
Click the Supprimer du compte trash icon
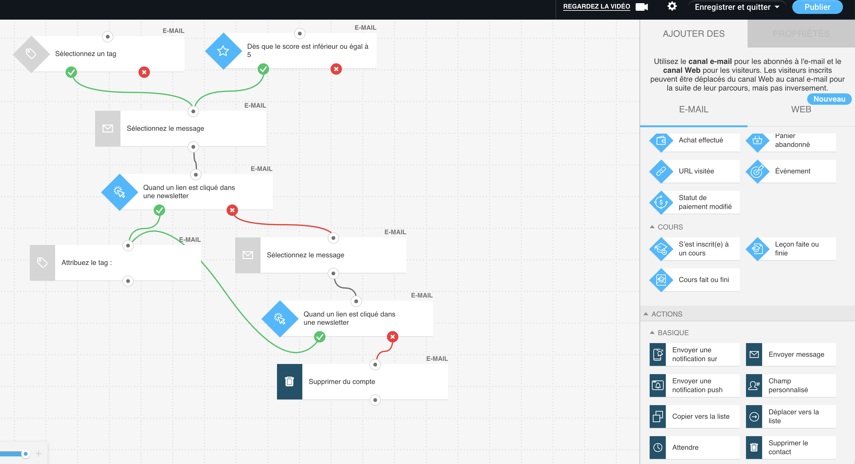[x=289, y=381]
